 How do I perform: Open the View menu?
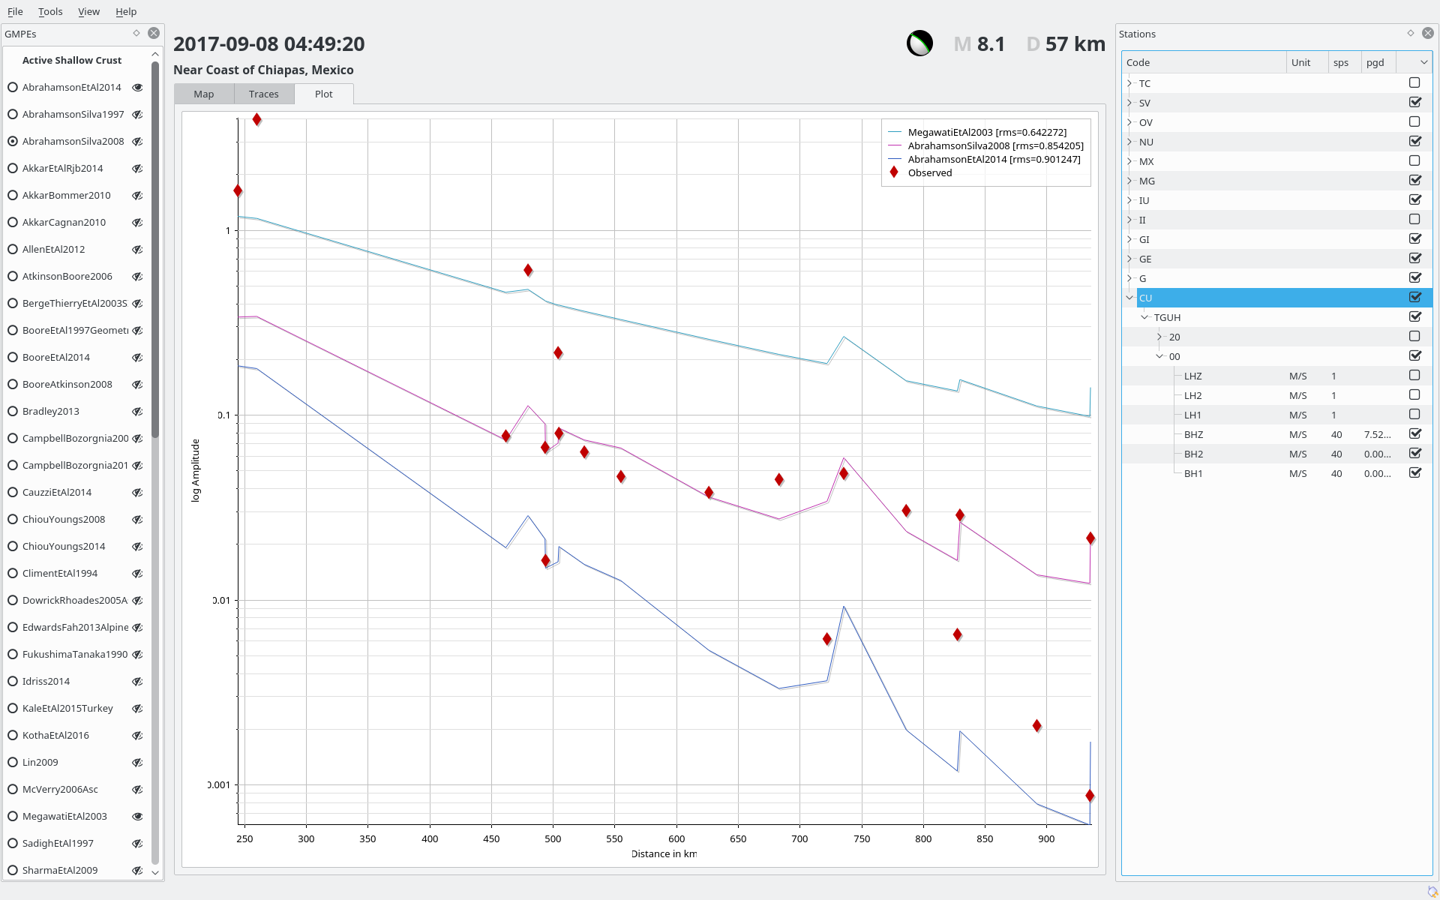(x=88, y=11)
